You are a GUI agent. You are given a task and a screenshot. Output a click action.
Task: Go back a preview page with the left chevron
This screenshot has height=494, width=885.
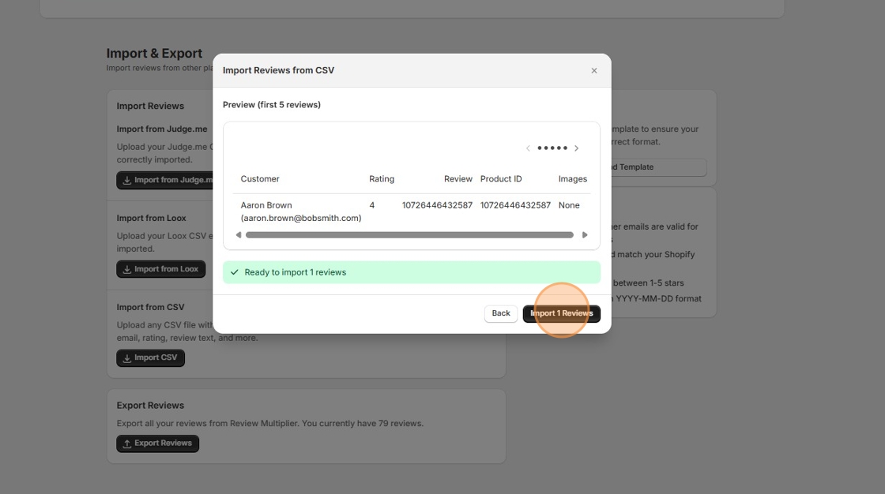click(x=528, y=148)
